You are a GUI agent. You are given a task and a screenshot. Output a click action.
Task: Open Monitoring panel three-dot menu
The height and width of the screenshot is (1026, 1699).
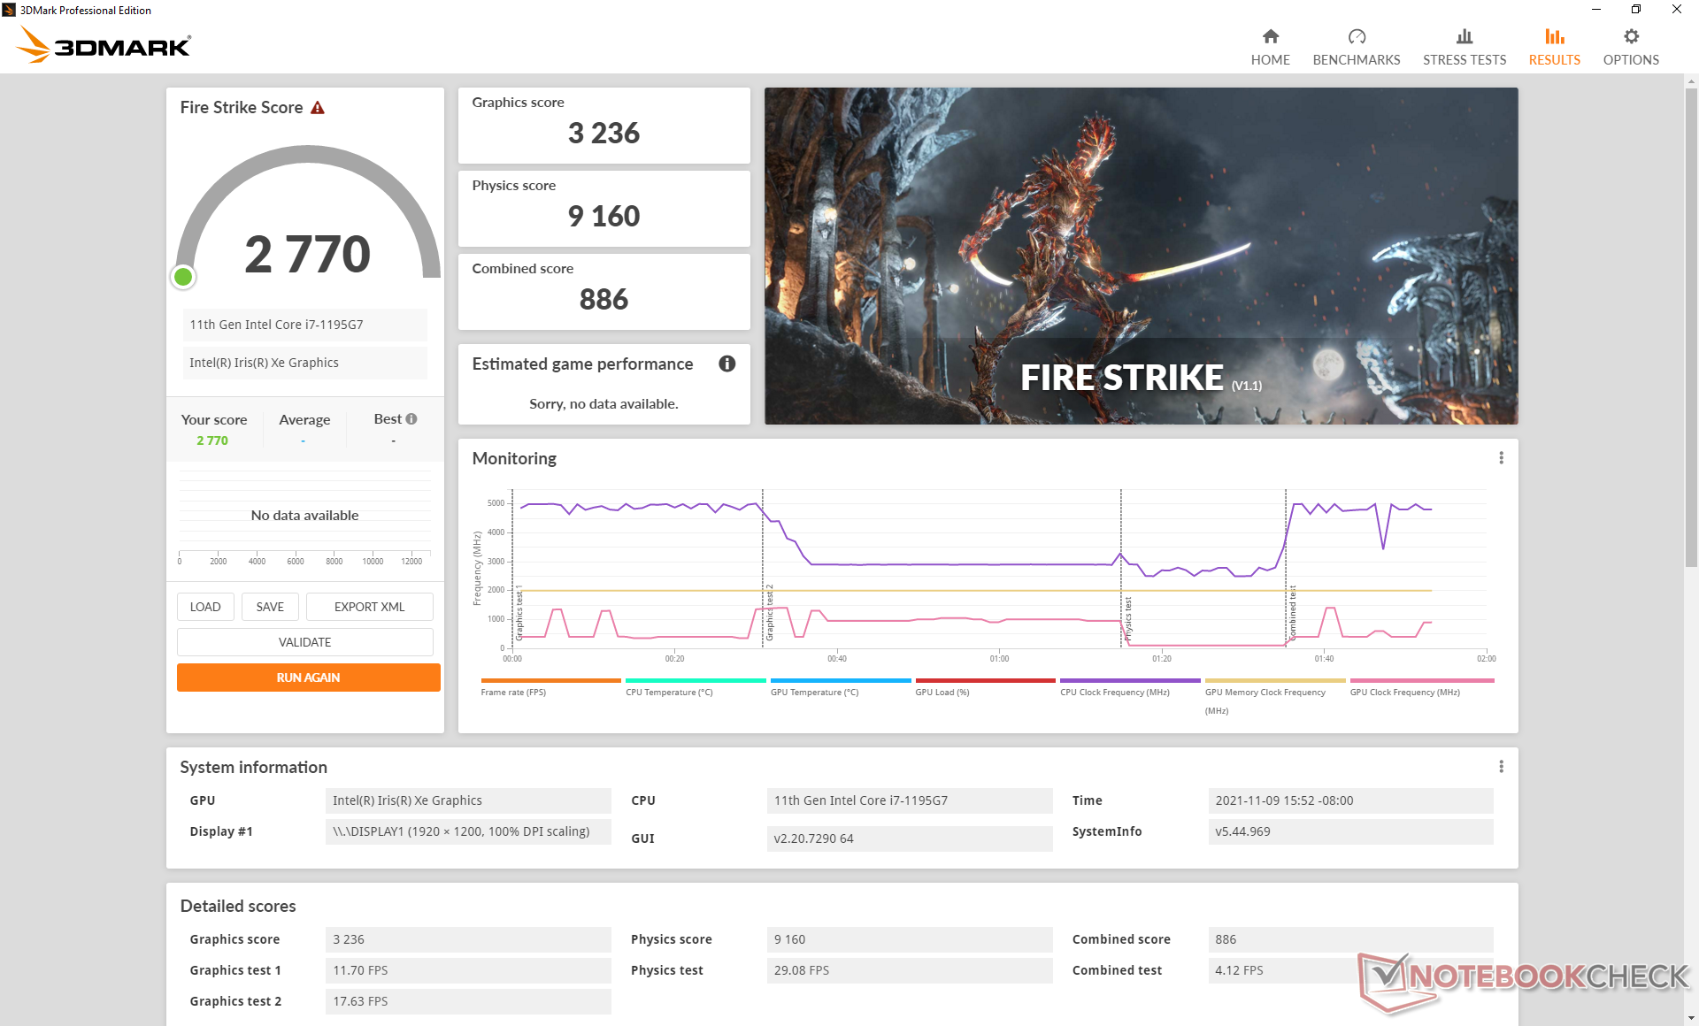point(1501,458)
